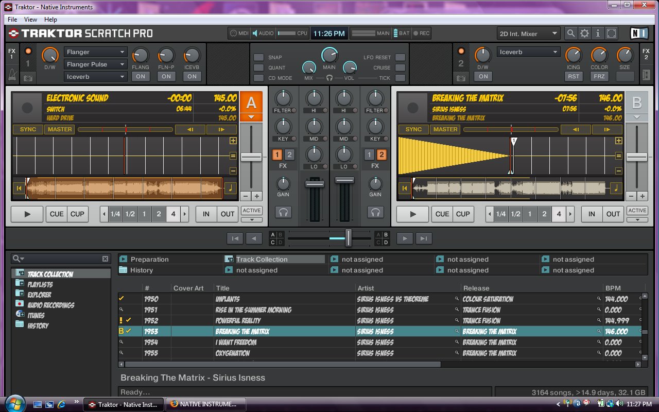Enable SNAP mode
This screenshot has width=659, height=412.
pyautogui.click(x=259, y=57)
